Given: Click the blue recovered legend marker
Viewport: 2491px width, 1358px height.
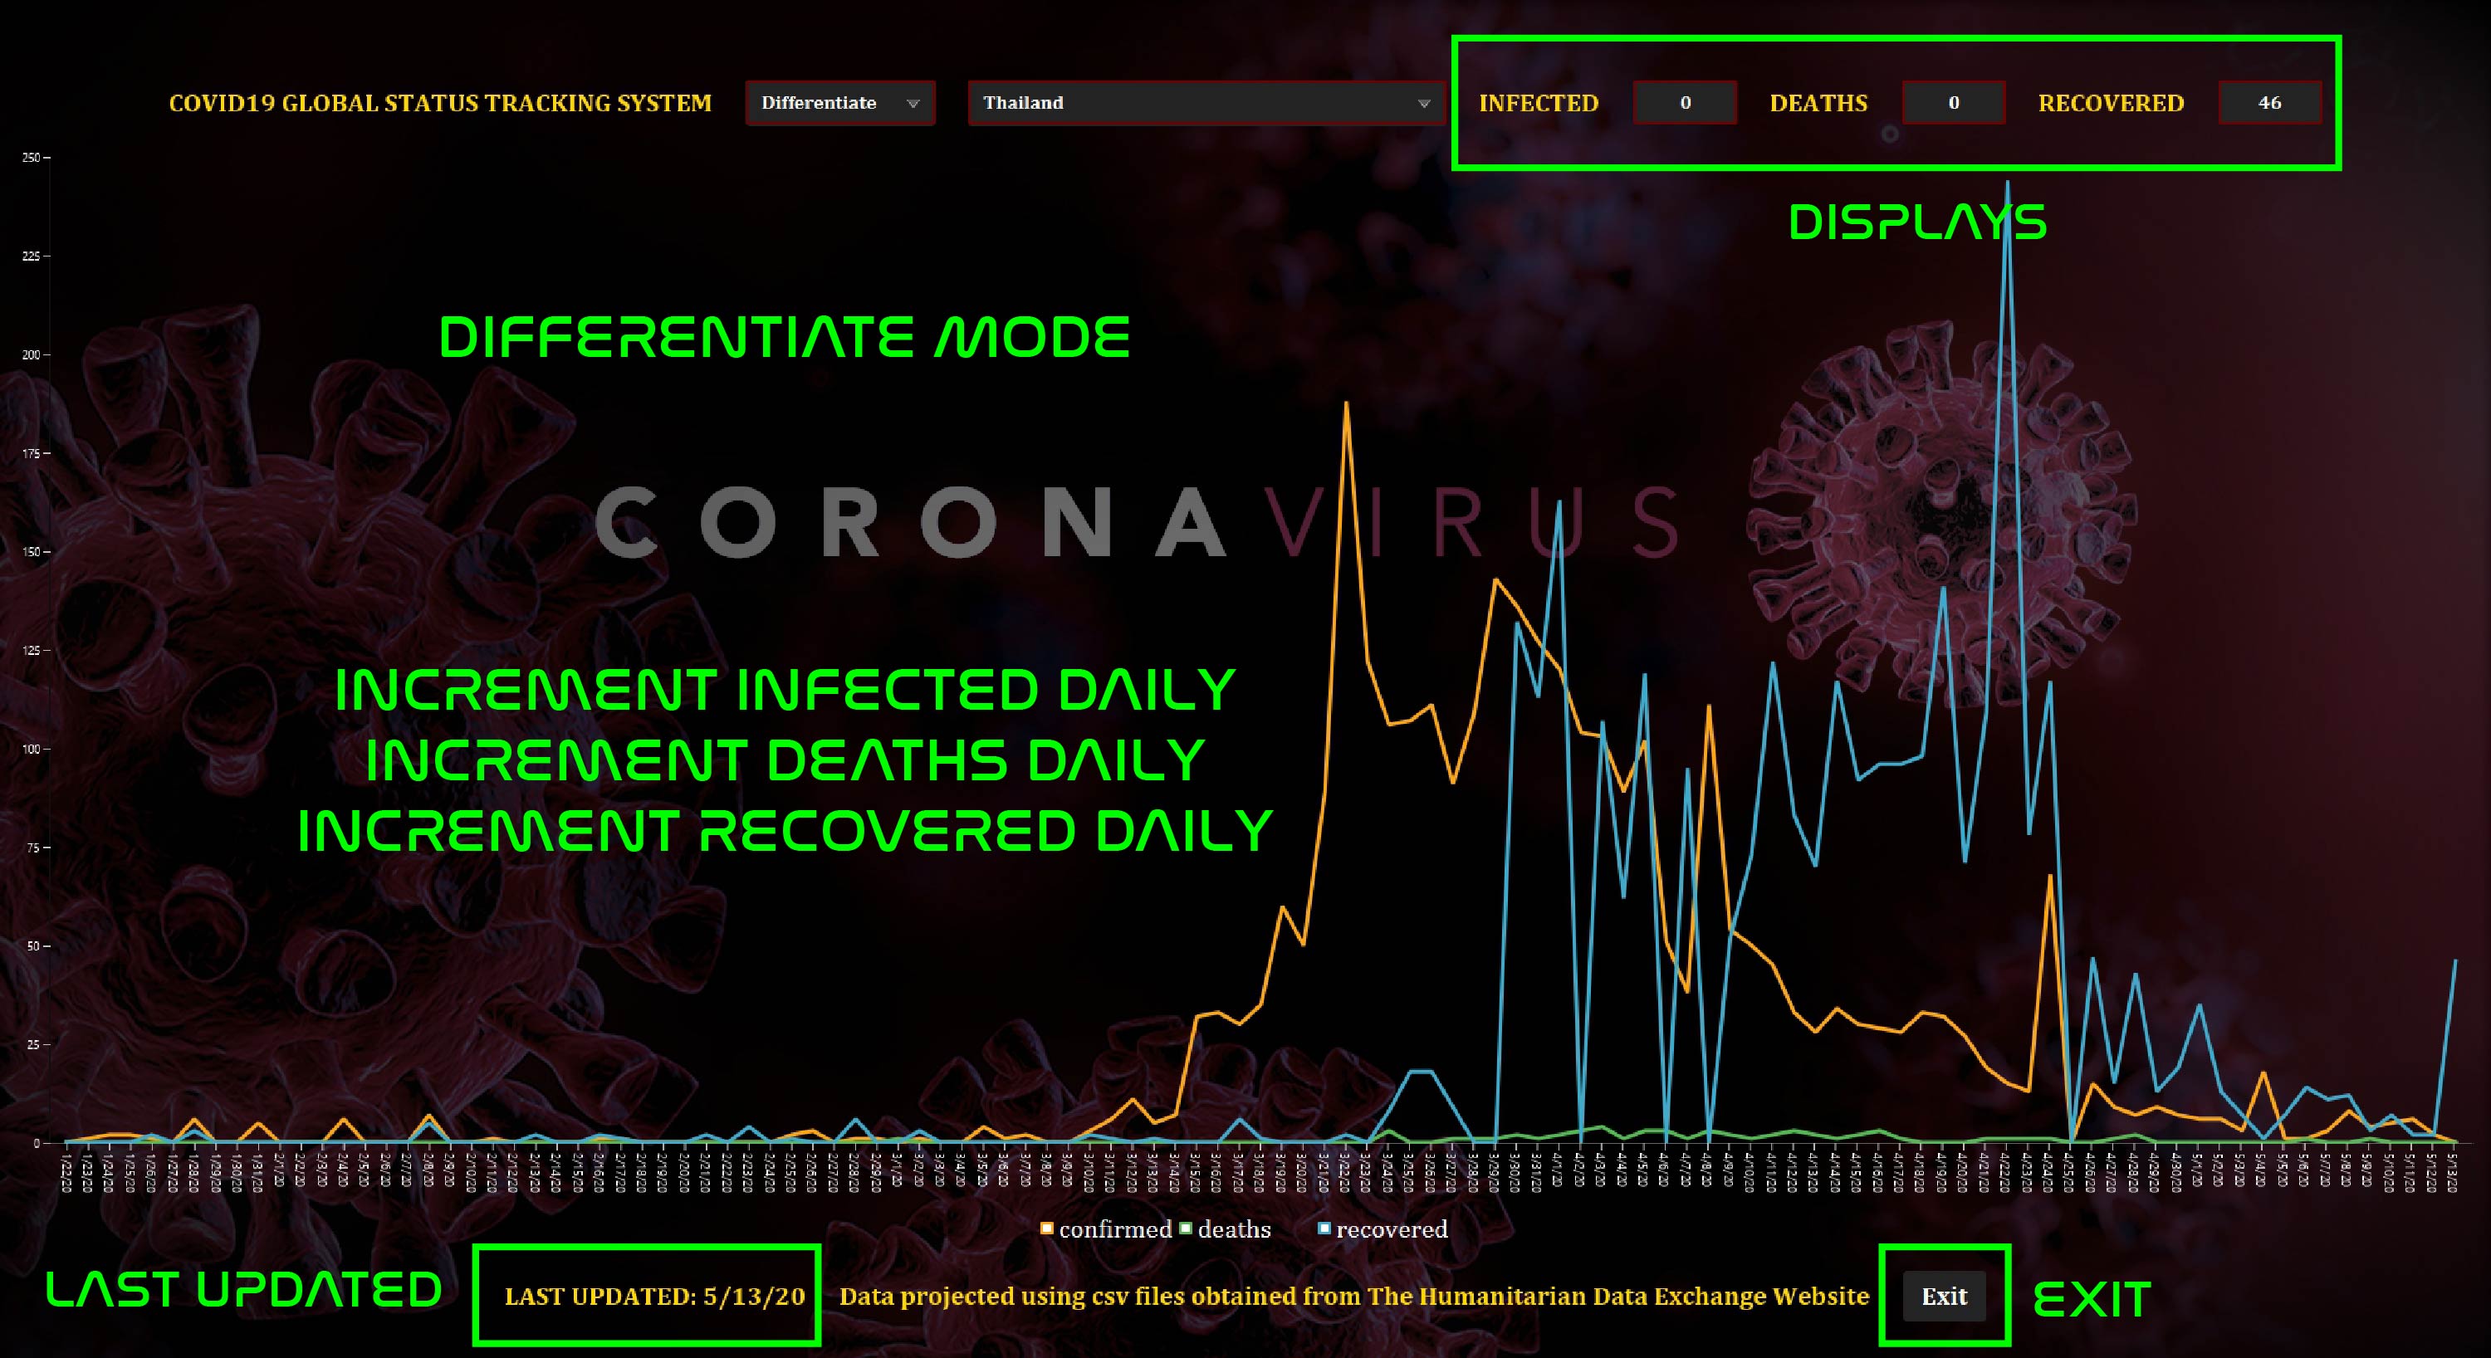Looking at the screenshot, I should pos(1324,1229).
